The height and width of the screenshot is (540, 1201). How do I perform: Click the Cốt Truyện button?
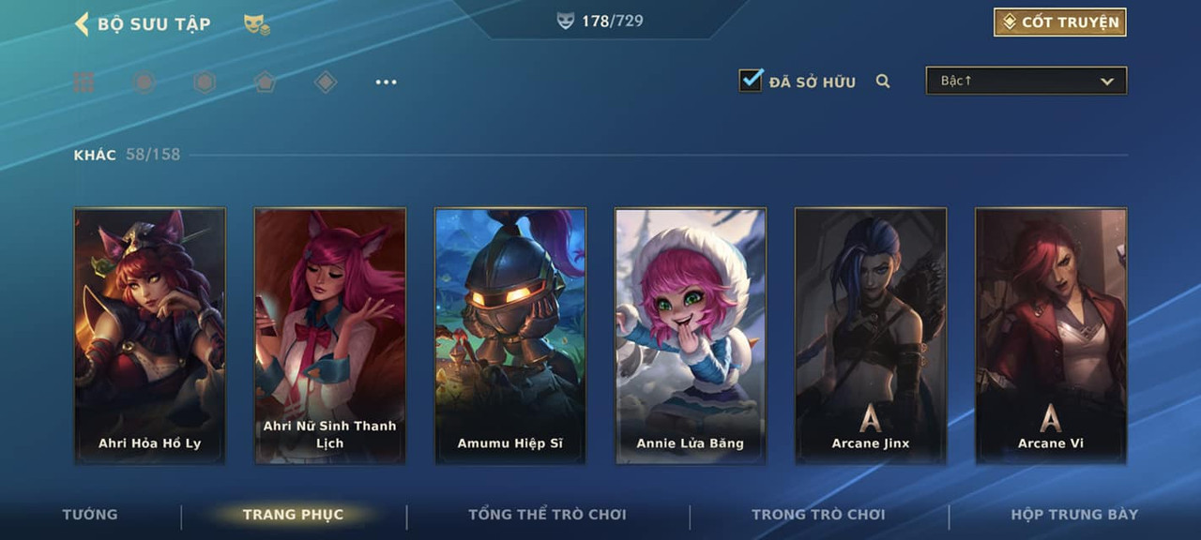(1060, 22)
